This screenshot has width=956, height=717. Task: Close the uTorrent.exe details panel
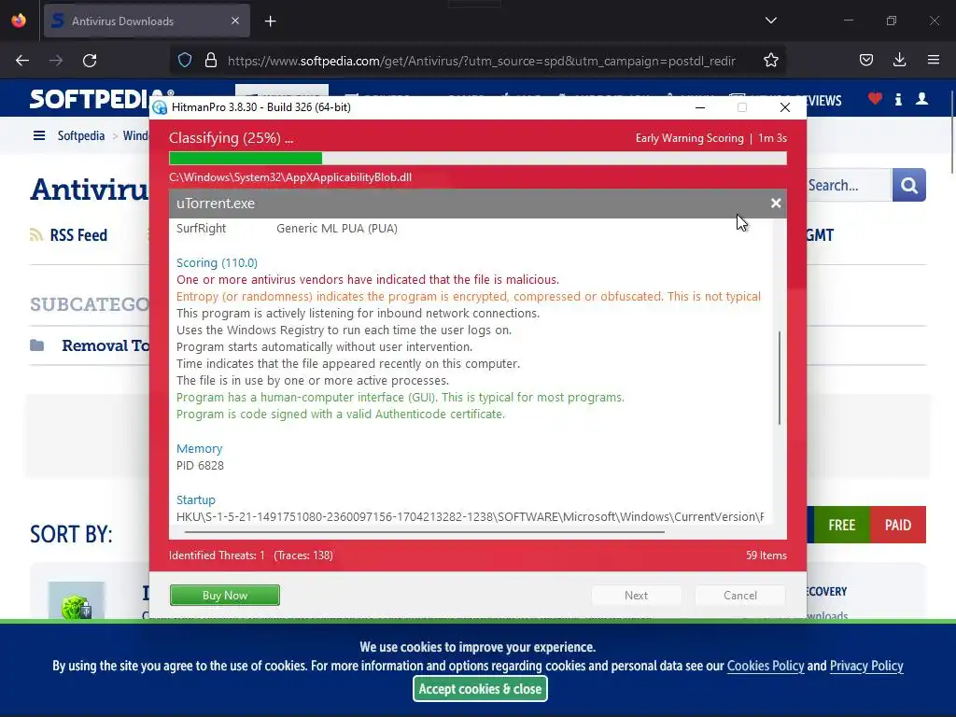point(776,203)
